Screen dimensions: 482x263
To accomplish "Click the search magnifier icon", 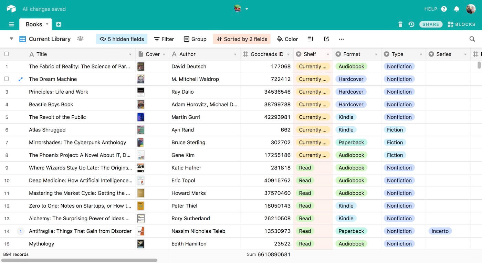I will pos(472,39).
